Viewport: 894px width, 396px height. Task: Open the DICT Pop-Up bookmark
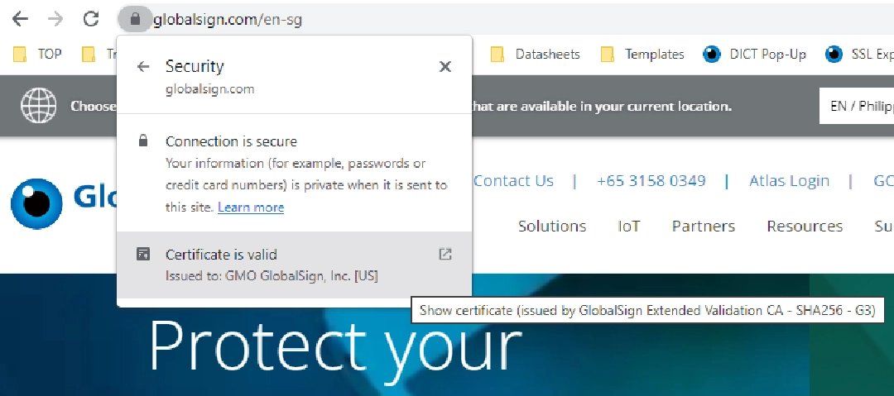point(757,55)
